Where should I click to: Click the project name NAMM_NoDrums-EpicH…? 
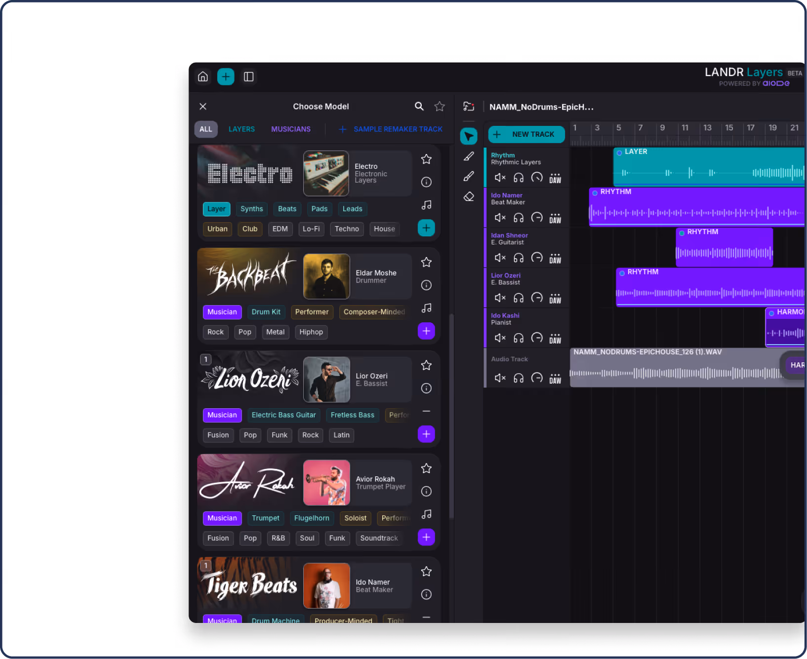pyautogui.click(x=542, y=107)
